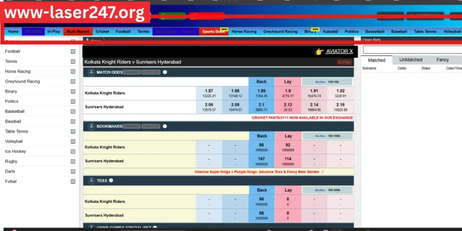Go to In-Play menu
The height and width of the screenshot is (231, 462).
point(54,32)
